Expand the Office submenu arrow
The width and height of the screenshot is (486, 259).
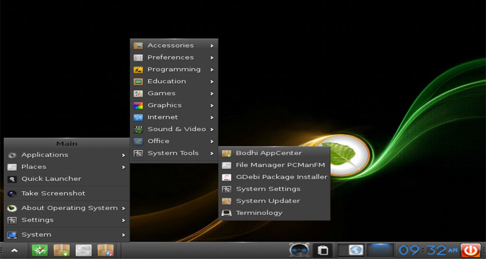(x=212, y=141)
